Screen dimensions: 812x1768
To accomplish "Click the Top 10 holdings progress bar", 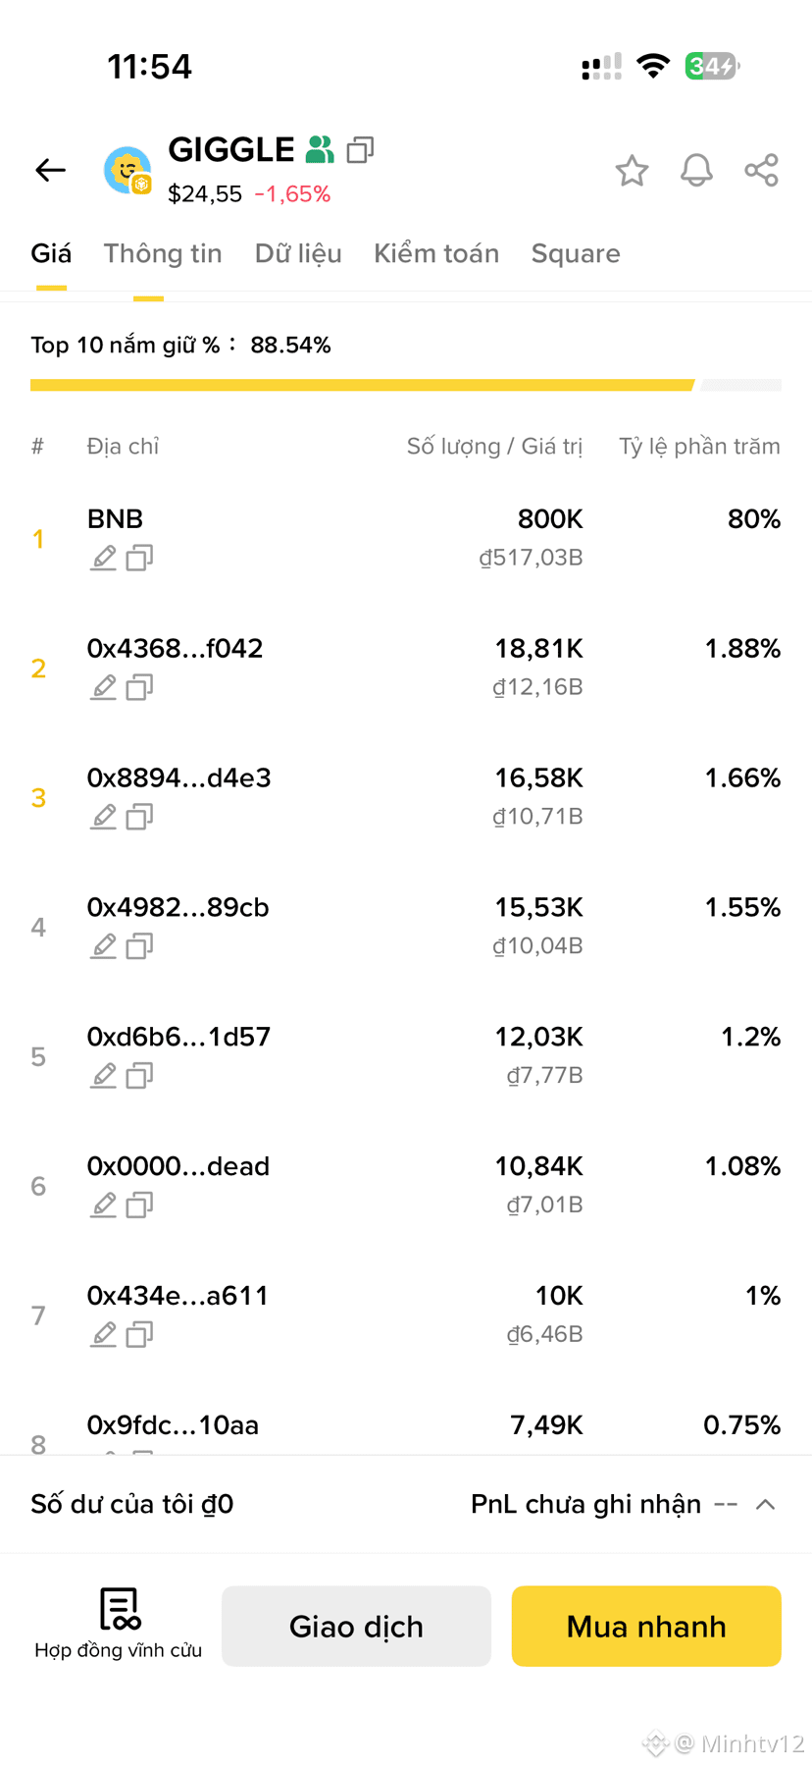I will click(406, 385).
